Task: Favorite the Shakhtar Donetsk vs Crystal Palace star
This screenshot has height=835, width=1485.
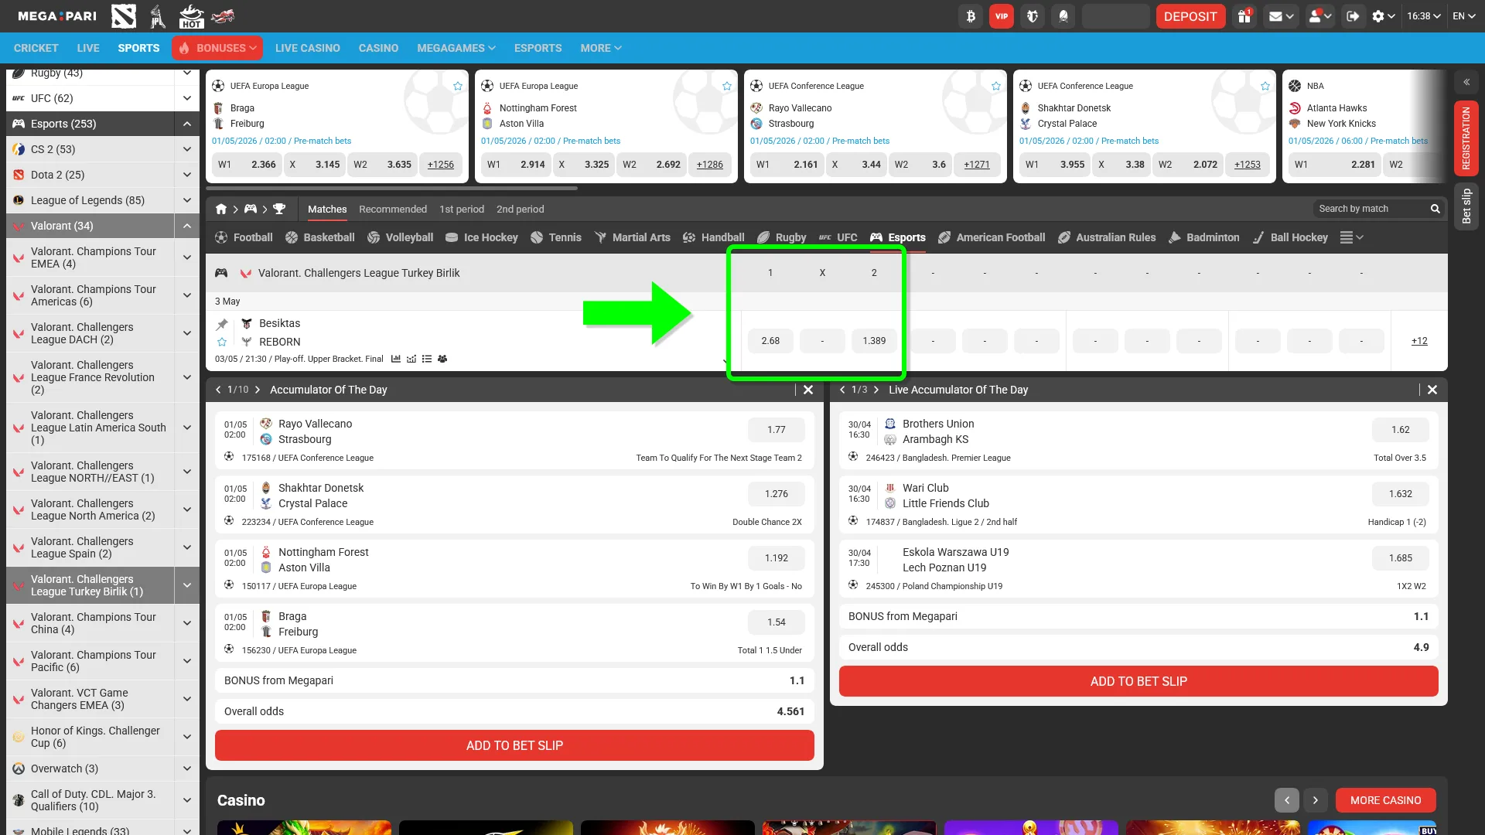Action: (x=1265, y=86)
